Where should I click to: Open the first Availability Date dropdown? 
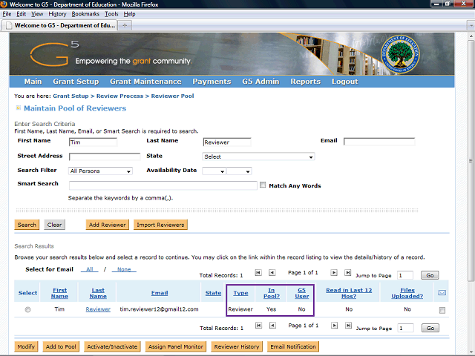coord(213,171)
